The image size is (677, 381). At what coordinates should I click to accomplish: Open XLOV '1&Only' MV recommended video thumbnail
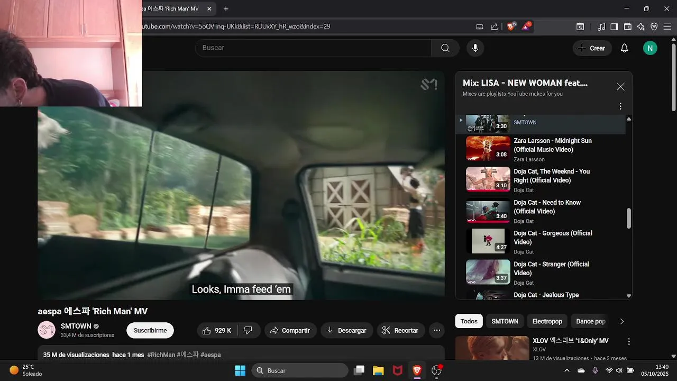492,348
